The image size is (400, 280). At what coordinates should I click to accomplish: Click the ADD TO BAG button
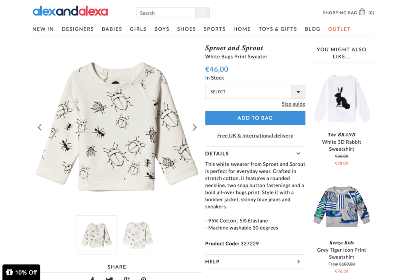(x=255, y=118)
